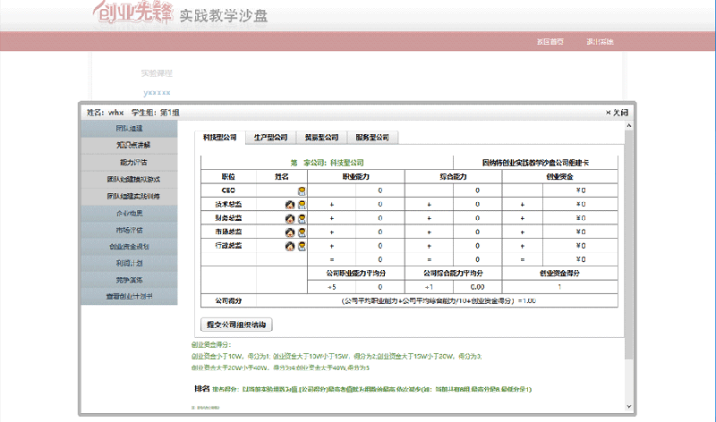
Task: Go to 市场评估 in the sidebar
Action: point(133,230)
